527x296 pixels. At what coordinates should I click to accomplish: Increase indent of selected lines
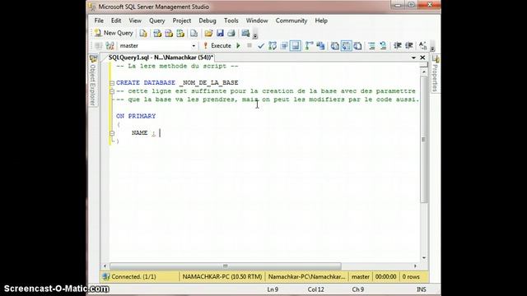click(409, 46)
